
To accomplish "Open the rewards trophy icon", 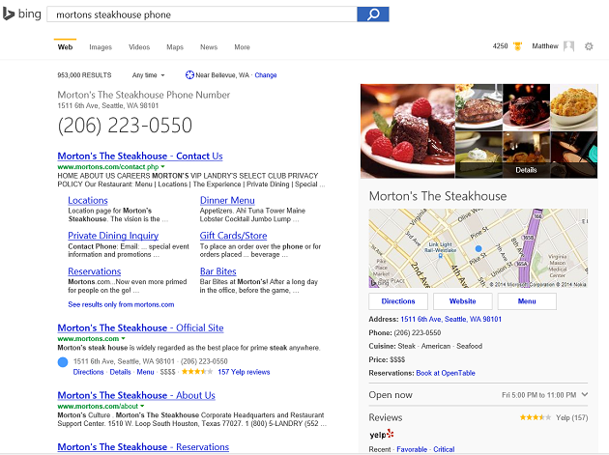I will [517, 46].
